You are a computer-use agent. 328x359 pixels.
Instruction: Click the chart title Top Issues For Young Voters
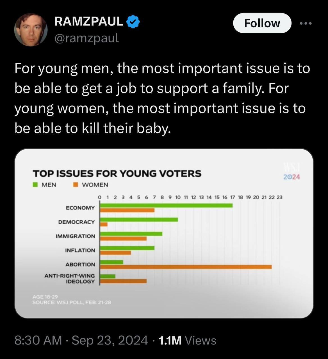click(x=117, y=174)
